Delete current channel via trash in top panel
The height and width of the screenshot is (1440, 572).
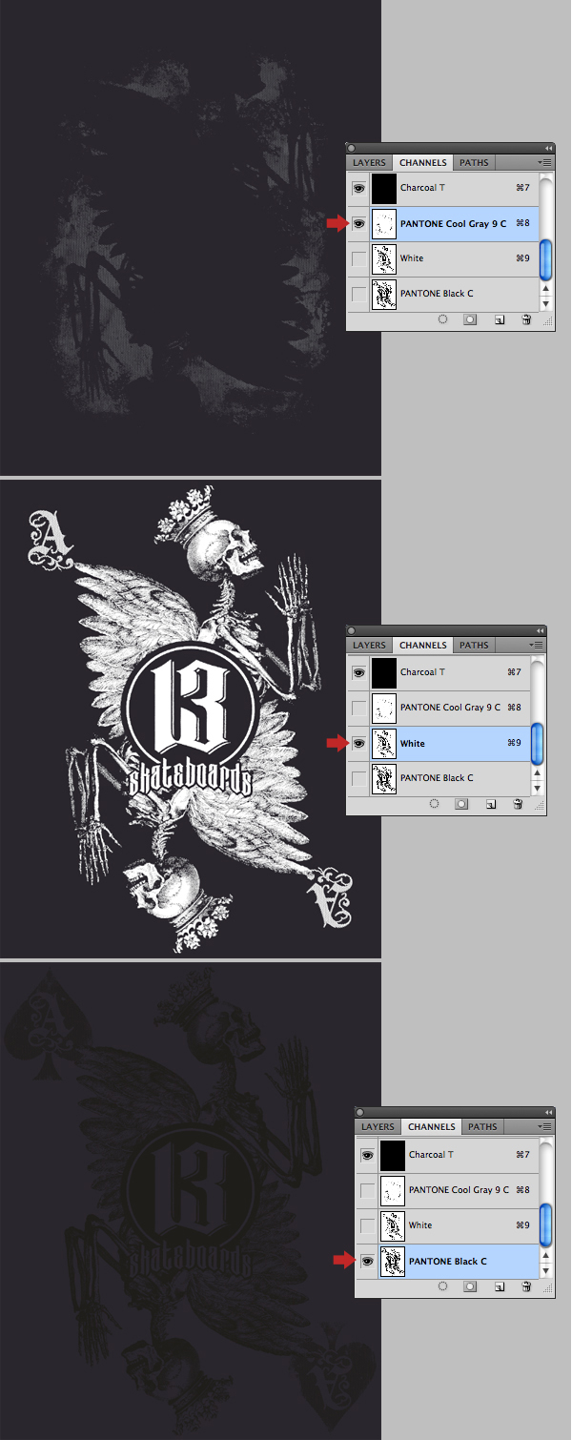525,320
